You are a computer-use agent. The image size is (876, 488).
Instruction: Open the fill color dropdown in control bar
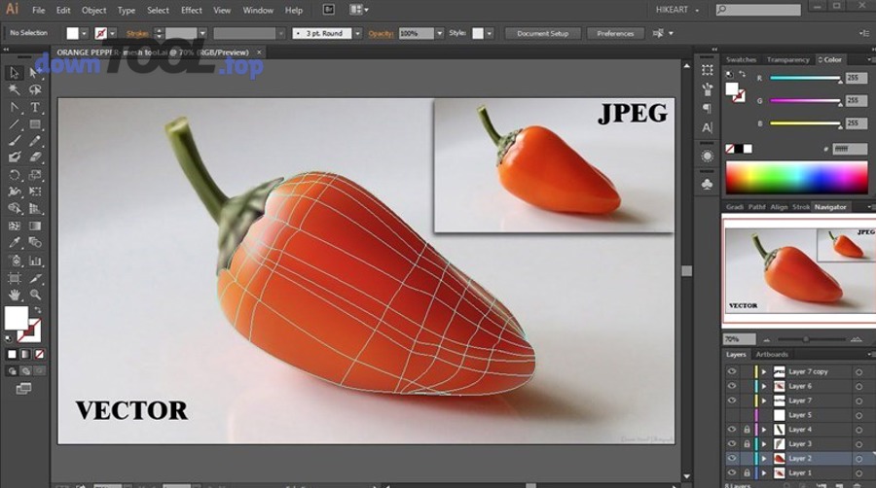pos(84,33)
